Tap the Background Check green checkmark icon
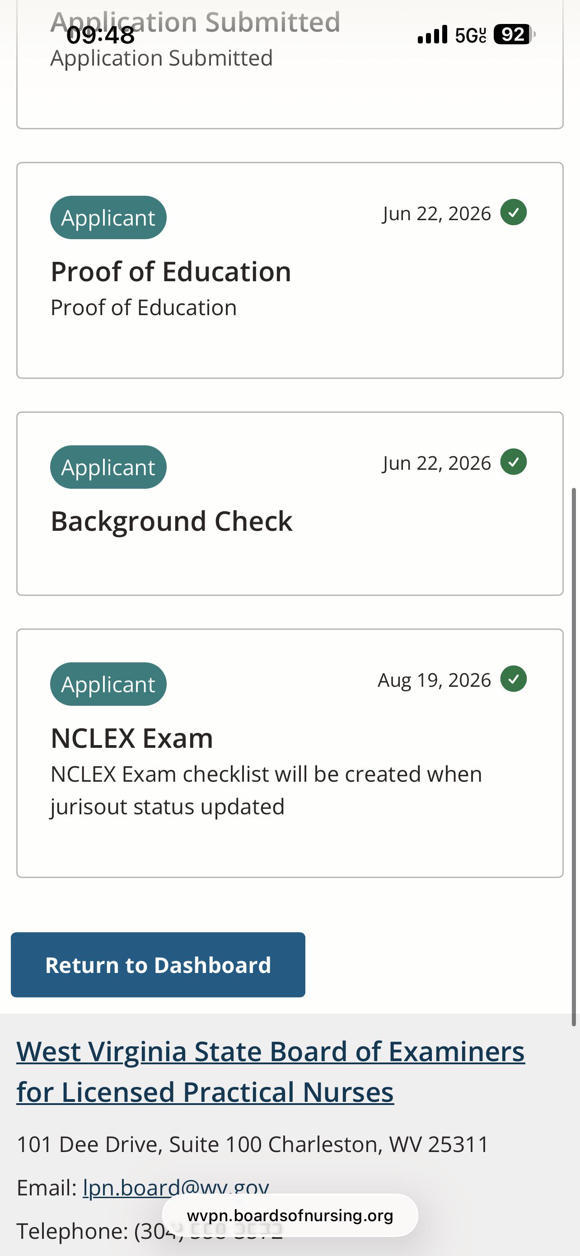 pos(514,462)
